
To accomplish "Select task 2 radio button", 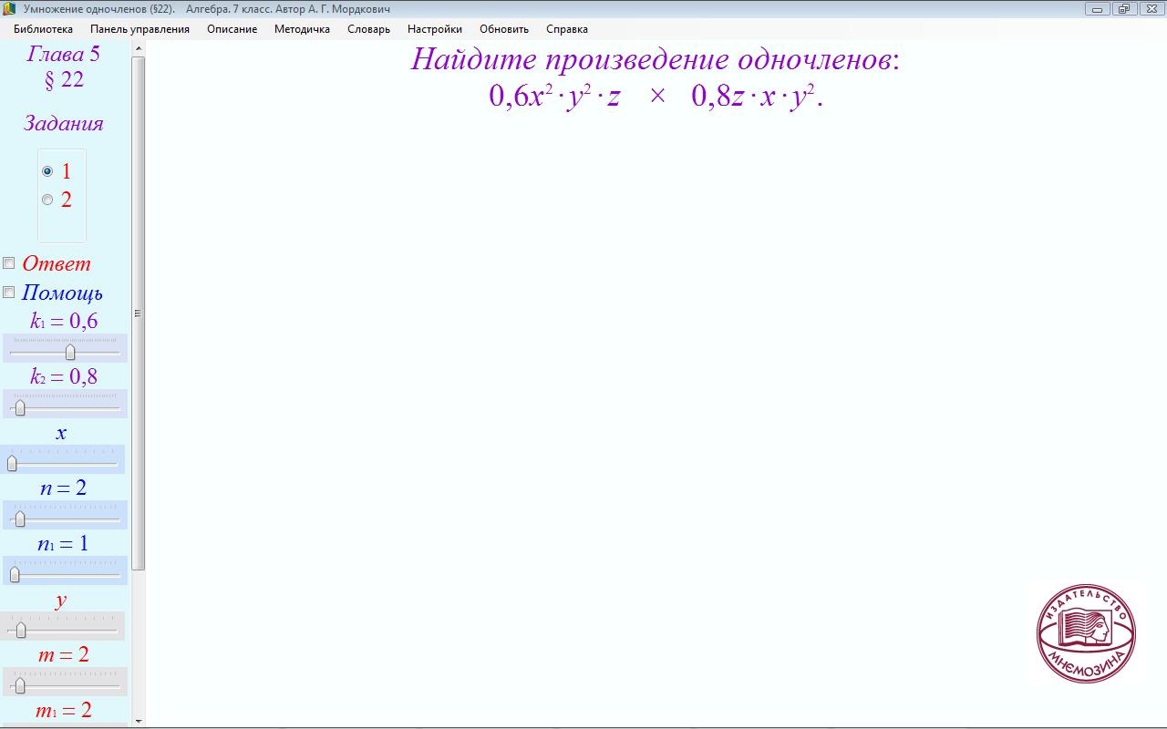I will coord(47,200).
